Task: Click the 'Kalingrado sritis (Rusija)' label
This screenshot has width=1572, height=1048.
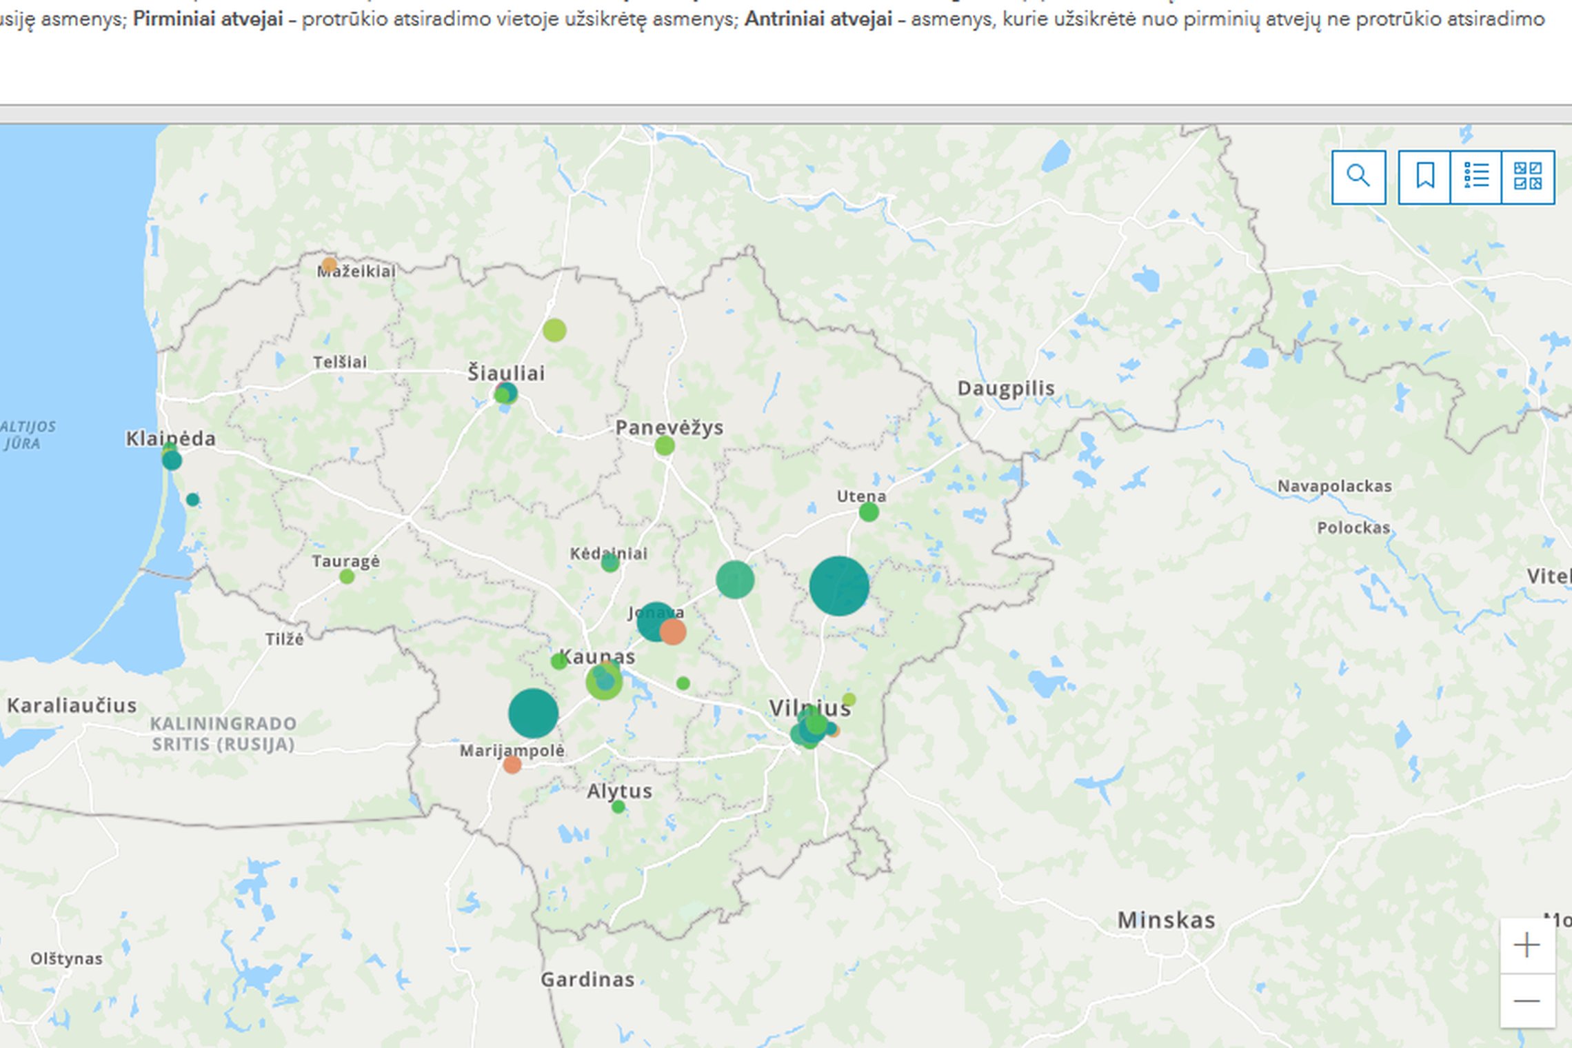Action: (x=223, y=734)
